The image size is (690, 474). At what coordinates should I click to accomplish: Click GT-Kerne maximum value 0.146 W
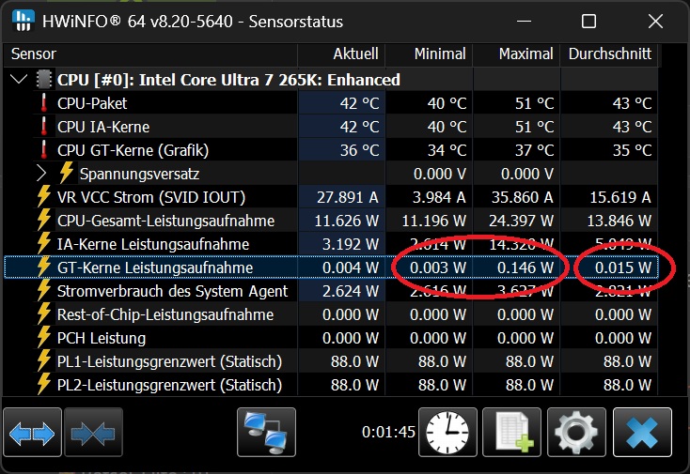525,268
